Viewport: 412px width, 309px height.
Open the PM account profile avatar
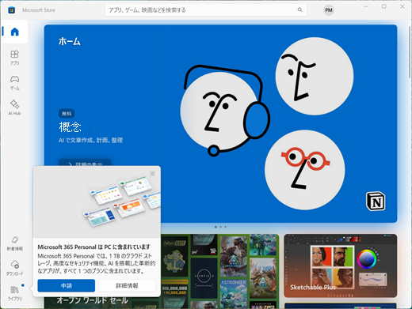[329, 10]
